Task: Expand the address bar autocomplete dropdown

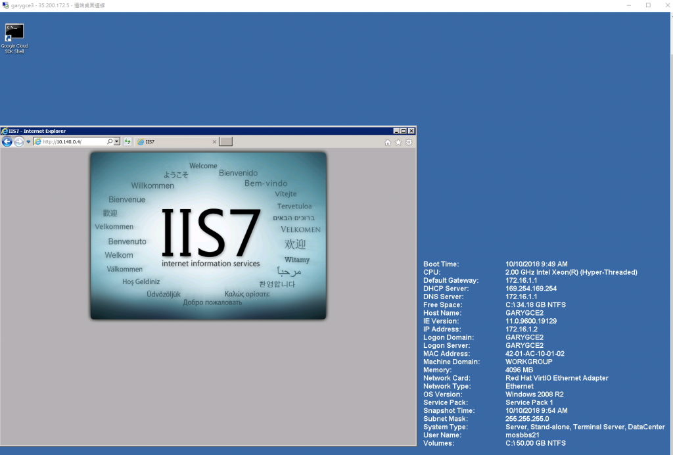Action: pyautogui.click(x=117, y=141)
